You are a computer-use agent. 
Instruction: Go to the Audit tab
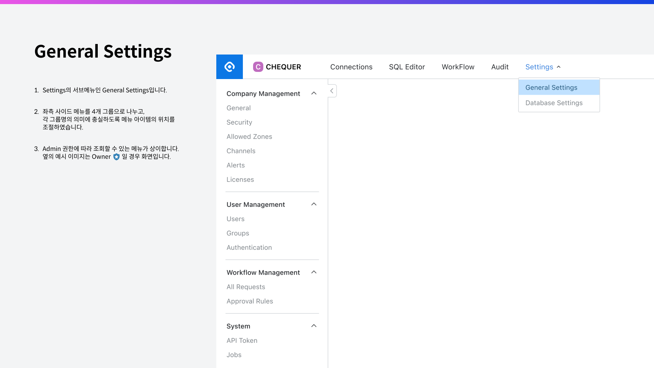coord(500,67)
